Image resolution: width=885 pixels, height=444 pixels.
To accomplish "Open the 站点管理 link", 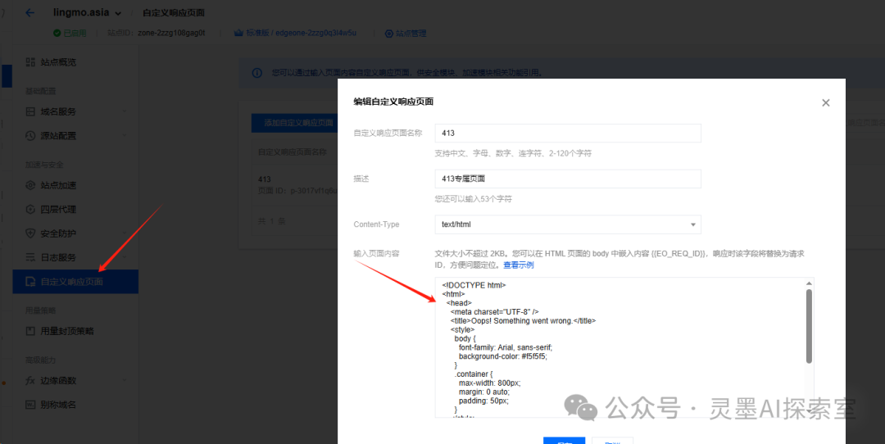I will click(411, 34).
